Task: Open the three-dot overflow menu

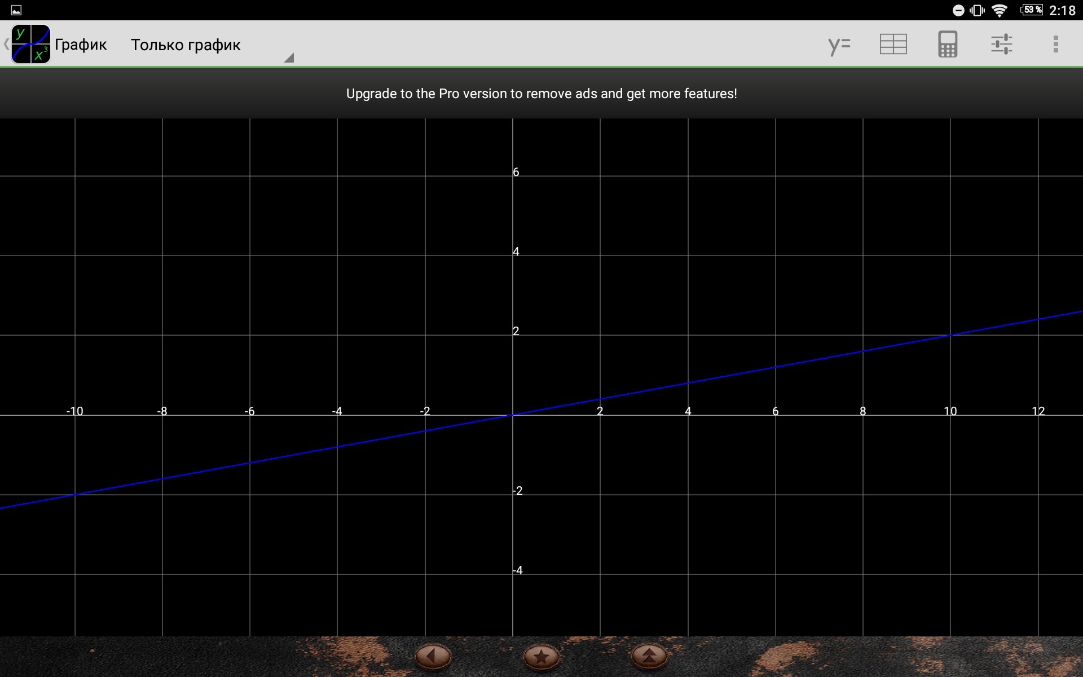Action: pyautogui.click(x=1055, y=45)
